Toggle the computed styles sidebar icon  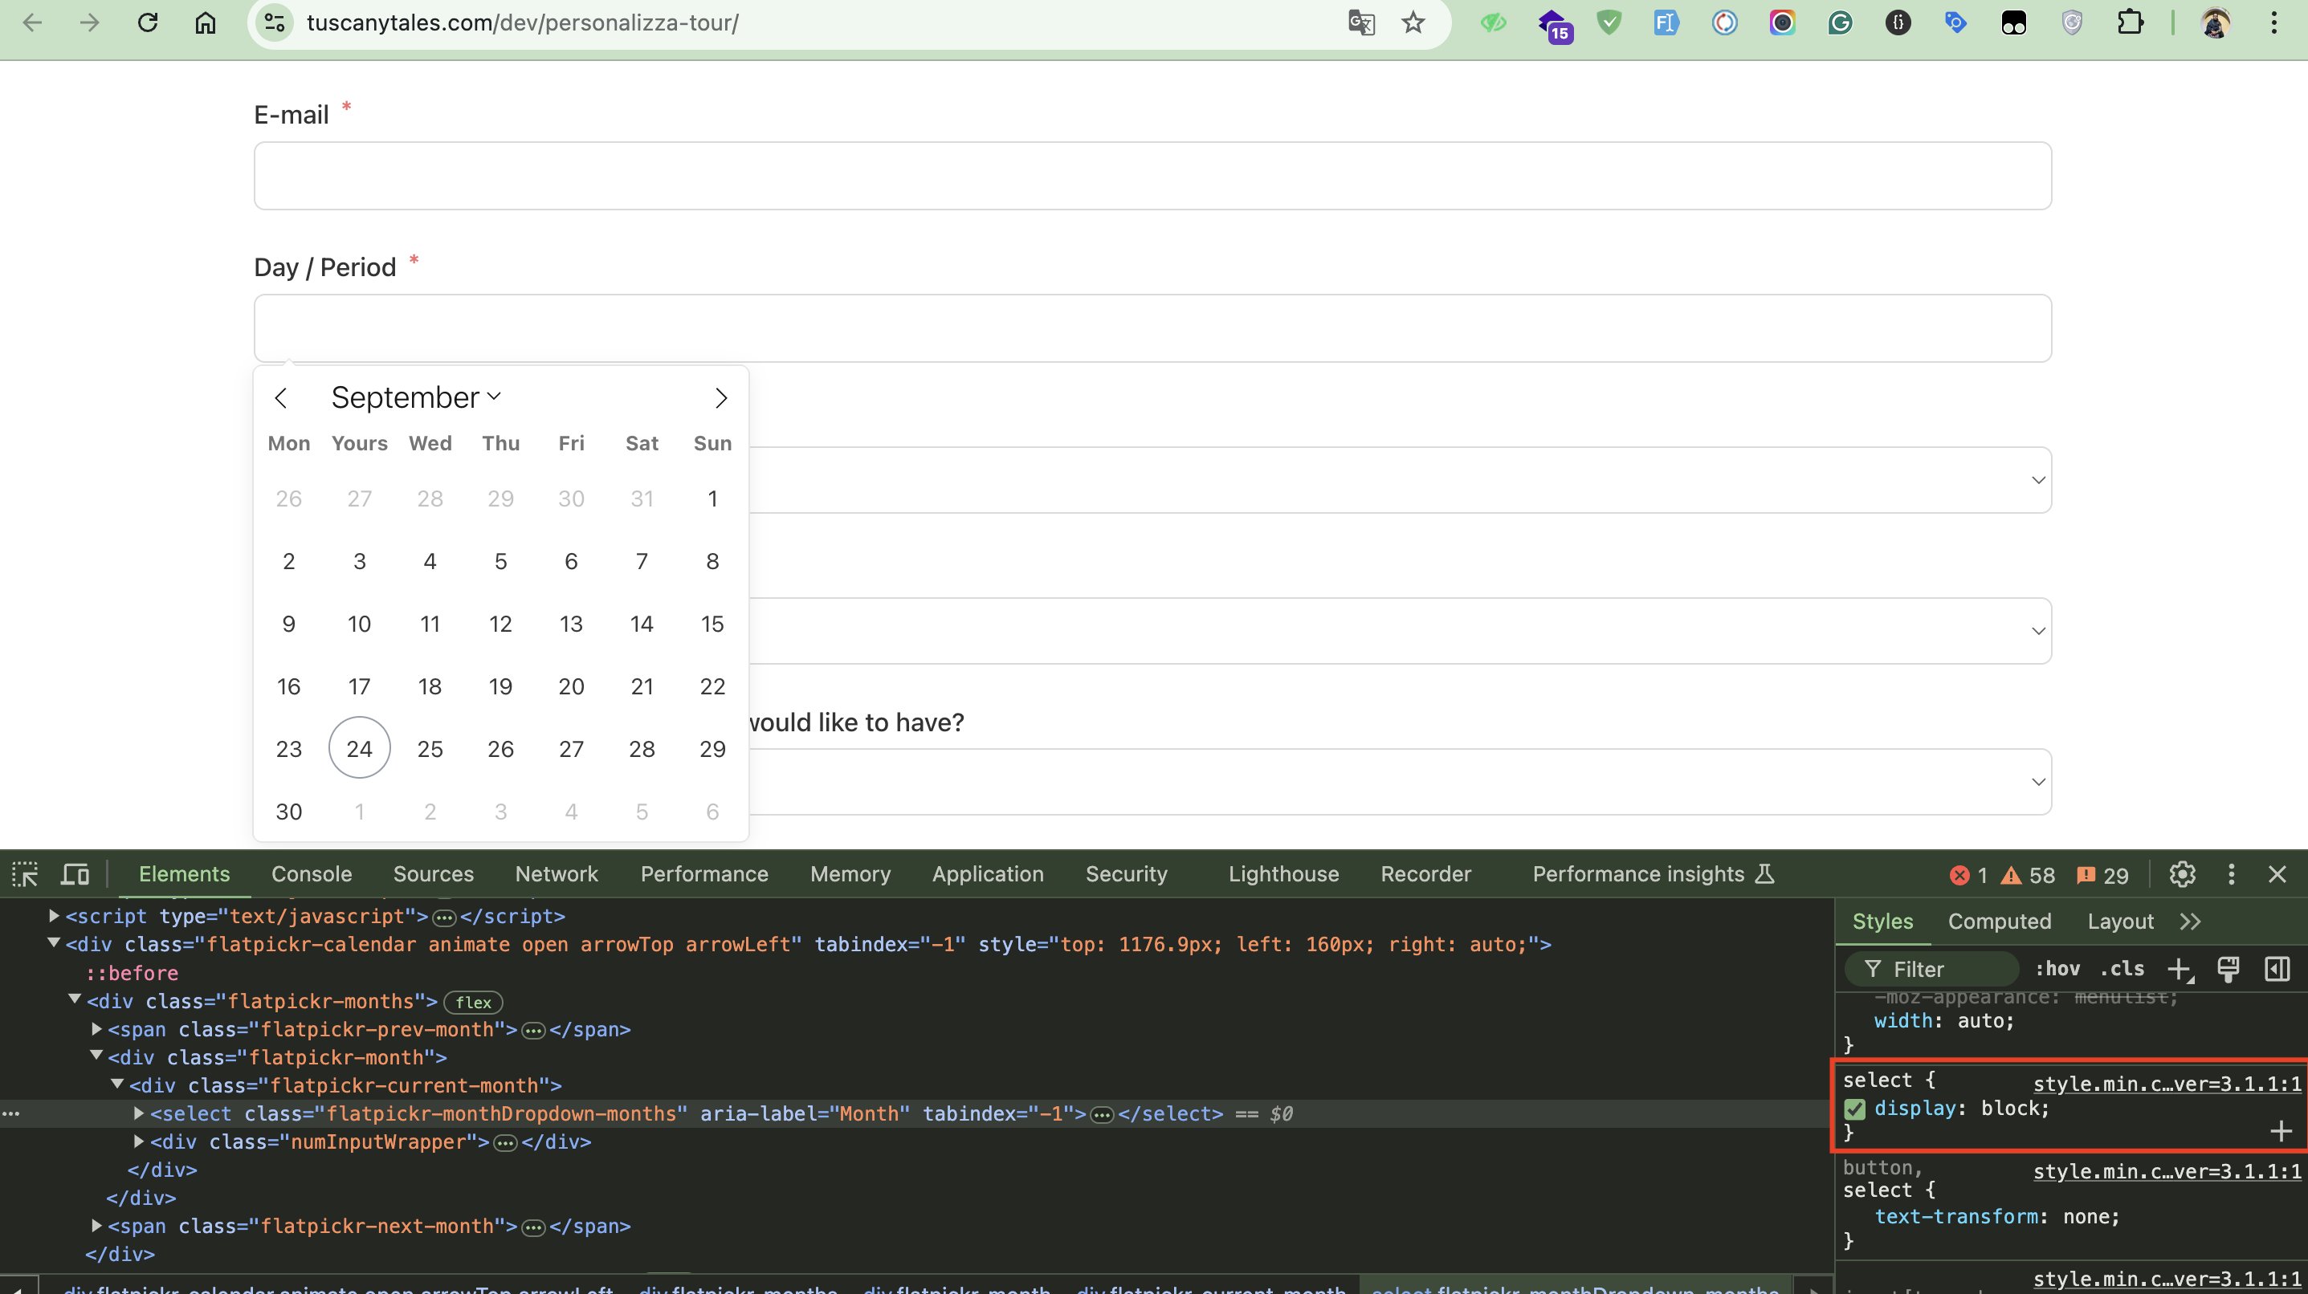(2277, 969)
